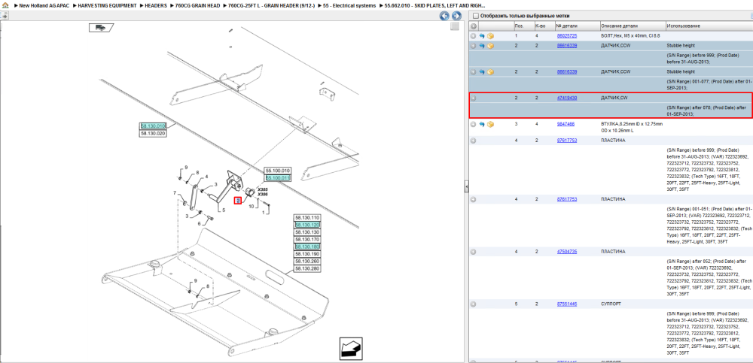Expand the ПЛАСТИНА 47504735 row
This screenshot has width=753, height=363.
click(x=474, y=251)
